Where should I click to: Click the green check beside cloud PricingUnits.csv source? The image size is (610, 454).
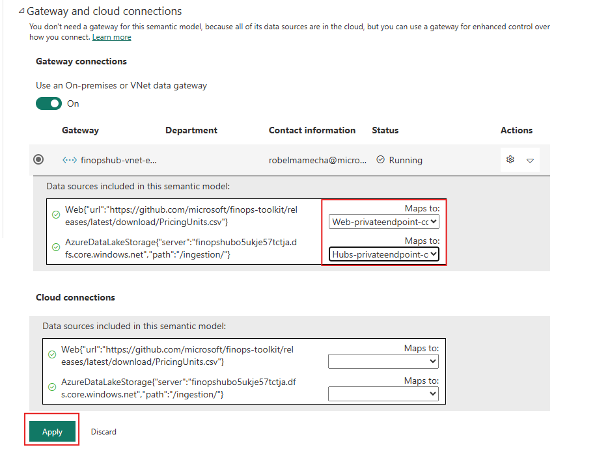tap(52, 354)
